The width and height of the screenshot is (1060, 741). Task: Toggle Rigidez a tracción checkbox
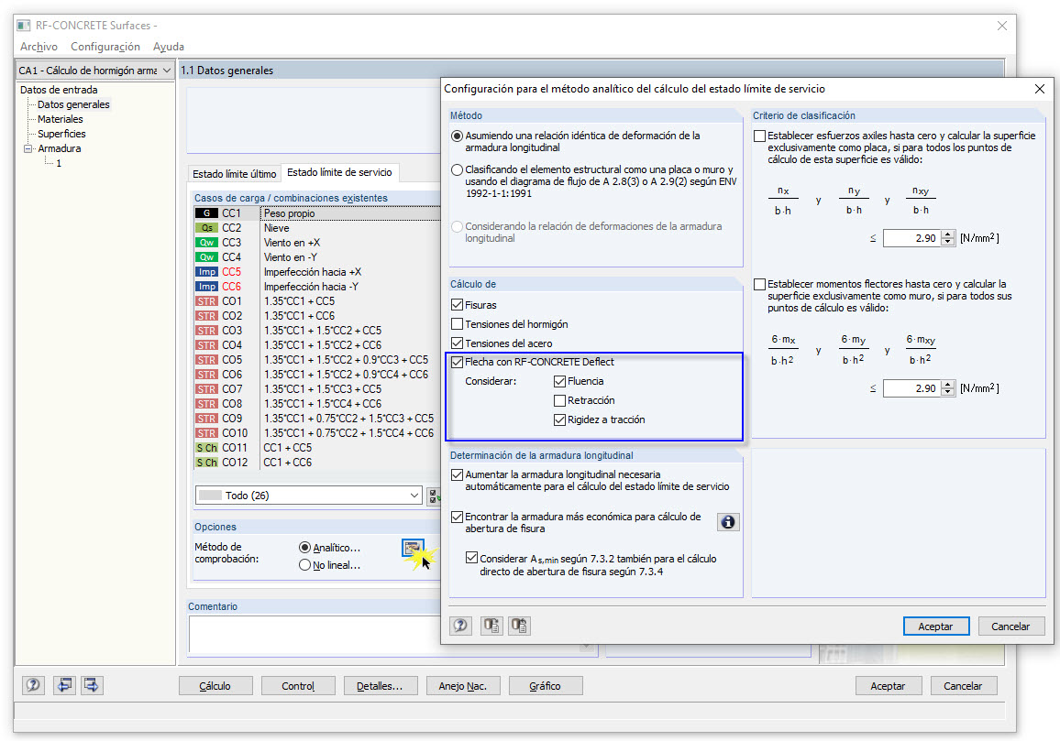point(559,420)
